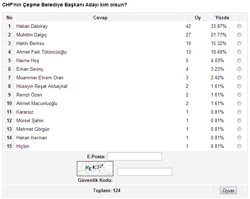Select the radio button for Hakan Dalokay
250x199 pixels.
click(x=239, y=26)
